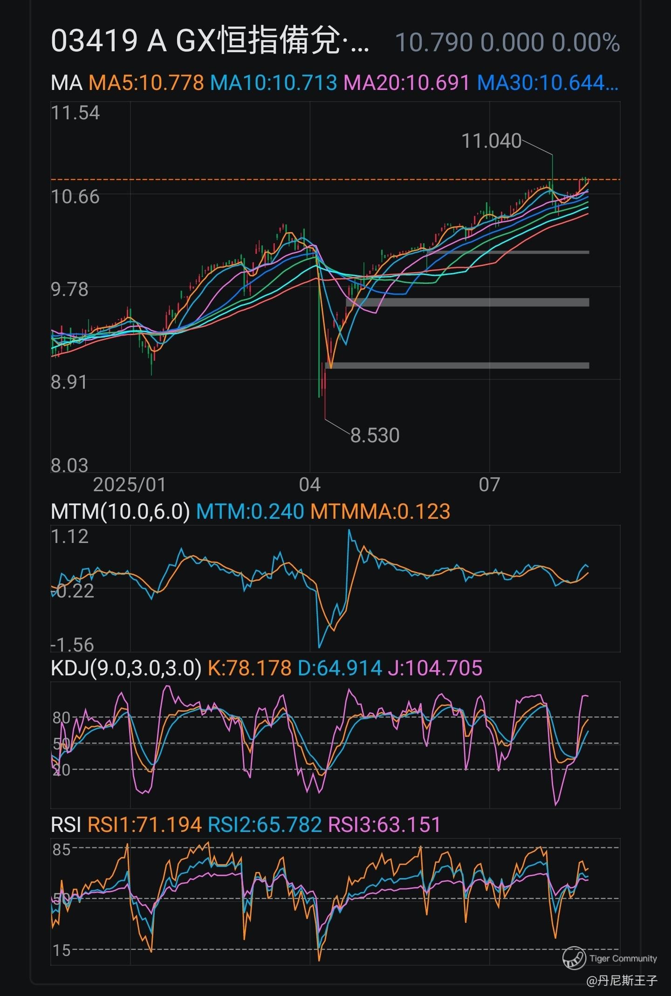Image resolution: width=671 pixels, height=996 pixels.
Task: Tap the J:104.705 value
Action: click(435, 668)
